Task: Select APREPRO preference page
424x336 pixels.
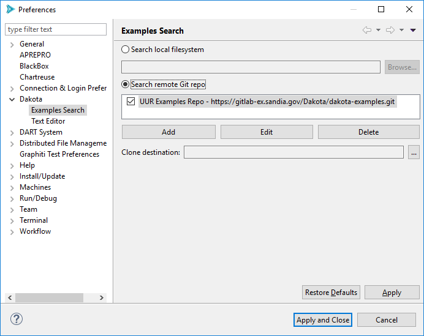Action: click(x=35, y=55)
